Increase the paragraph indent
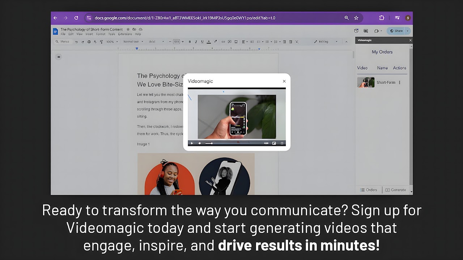463x260 pixels. point(290,42)
